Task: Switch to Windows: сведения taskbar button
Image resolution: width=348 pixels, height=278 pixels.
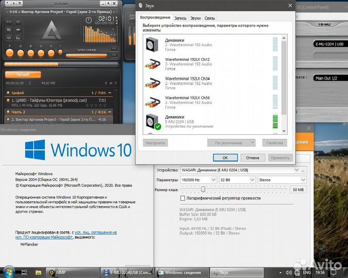Action: pos(182,272)
